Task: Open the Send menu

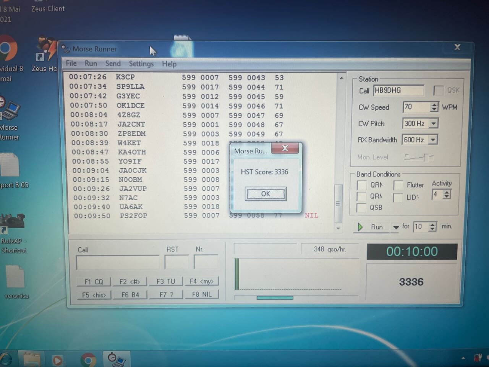Action: (113, 63)
